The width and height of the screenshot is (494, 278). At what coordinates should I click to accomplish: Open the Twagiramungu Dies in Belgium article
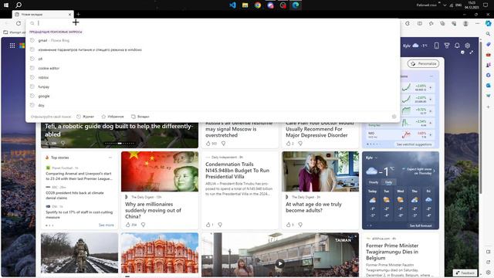[x=392, y=252]
